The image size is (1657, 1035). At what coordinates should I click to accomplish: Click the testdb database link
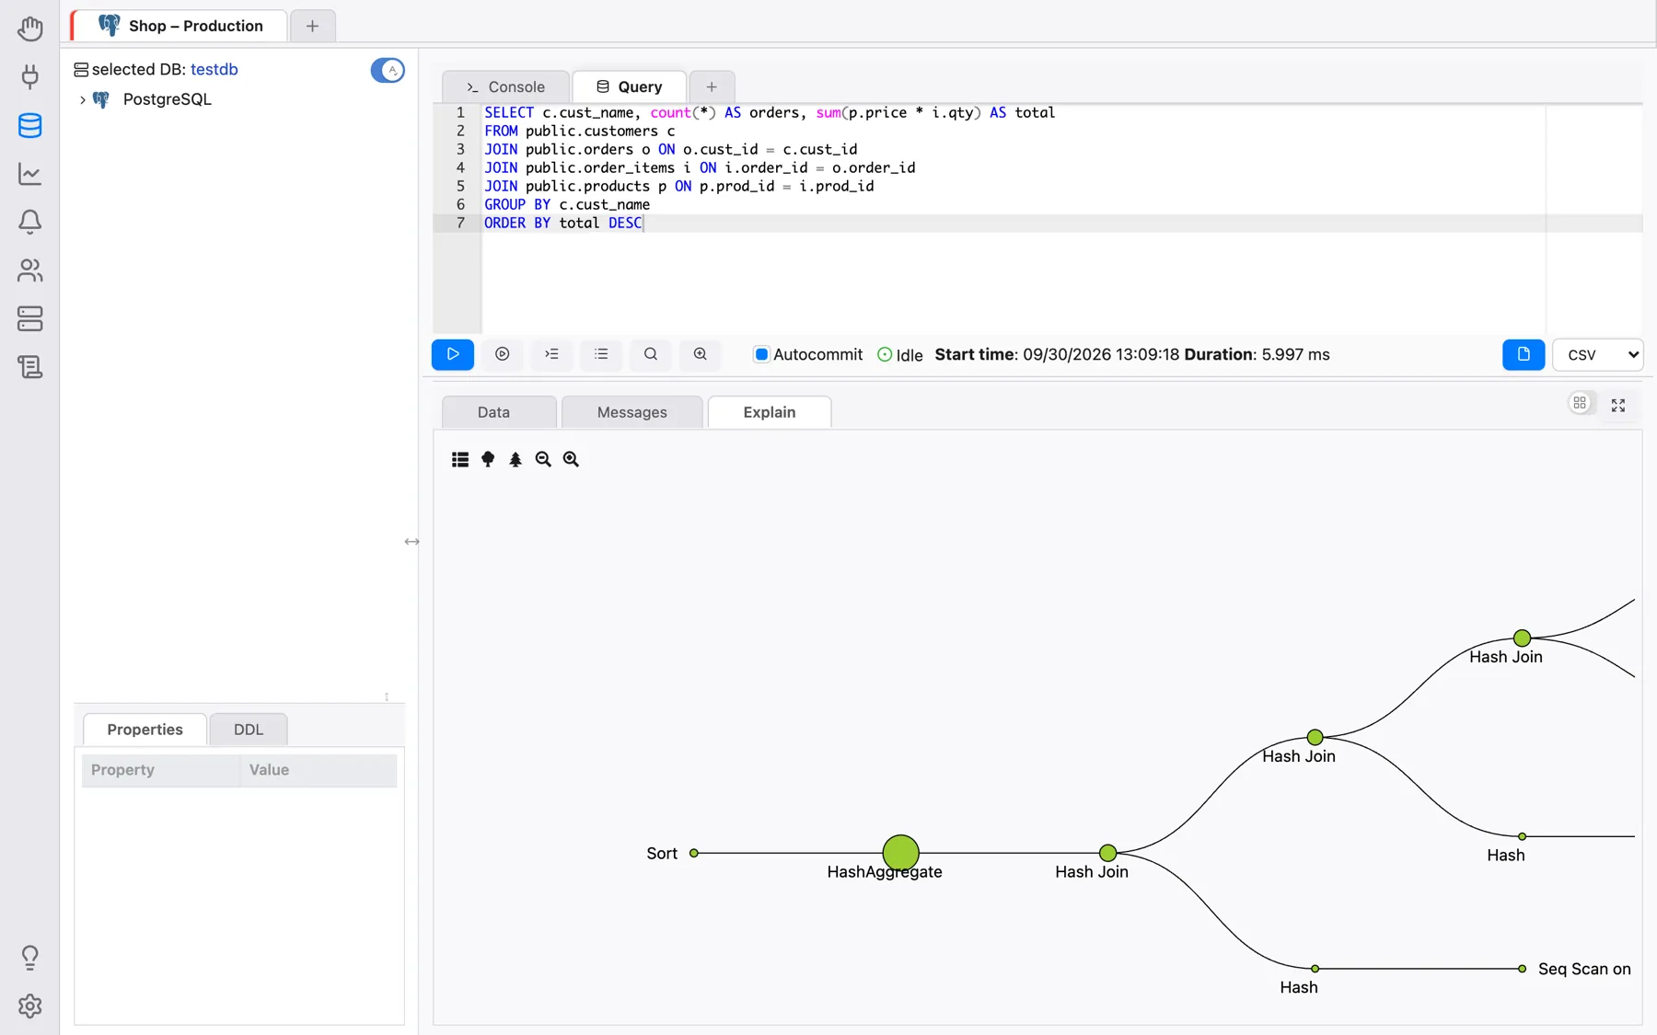pyautogui.click(x=214, y=69)
